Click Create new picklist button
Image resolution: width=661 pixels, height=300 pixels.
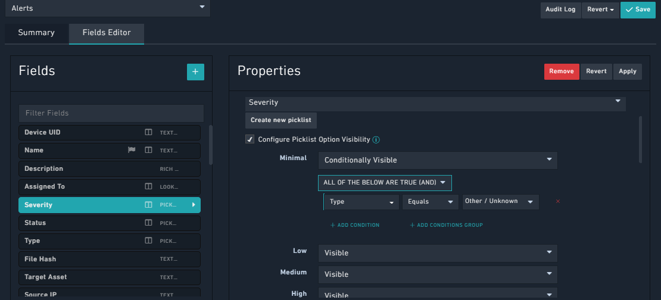pos(281,120)
